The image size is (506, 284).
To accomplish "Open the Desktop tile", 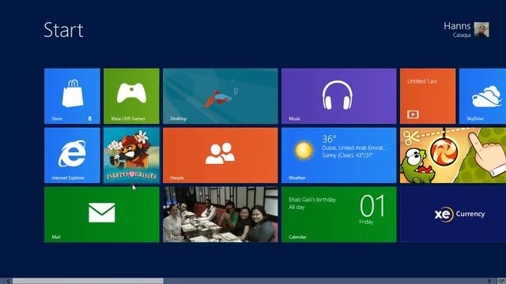I will (x=221, y=96).
